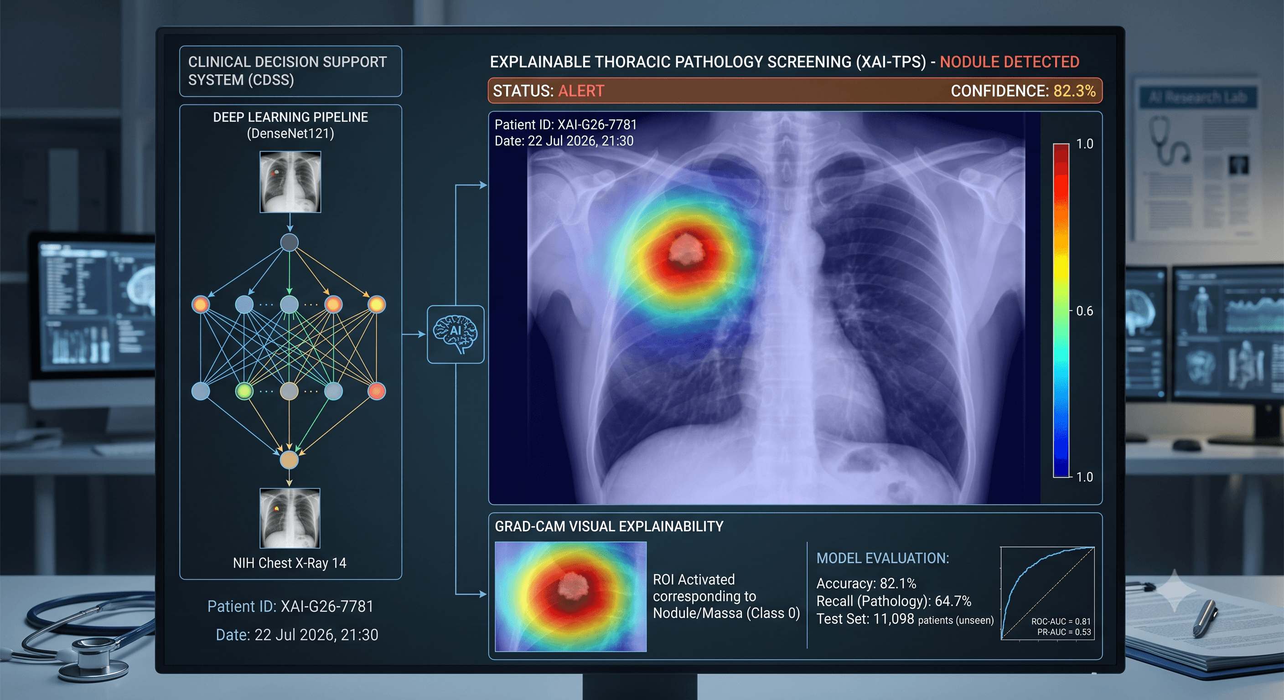This screenshot has height=700, width=1284.
Task: Click the AI brain icon
Action: 456,335
